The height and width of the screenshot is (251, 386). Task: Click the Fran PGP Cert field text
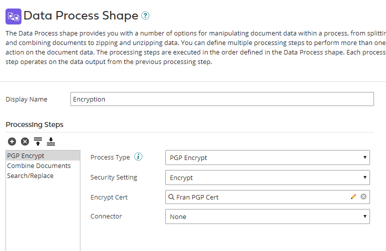click(x=198, y=197)
